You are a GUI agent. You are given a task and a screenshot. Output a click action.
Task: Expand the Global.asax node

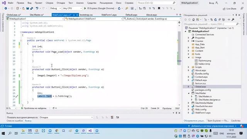pyautogui.click(x=188, y=86)
